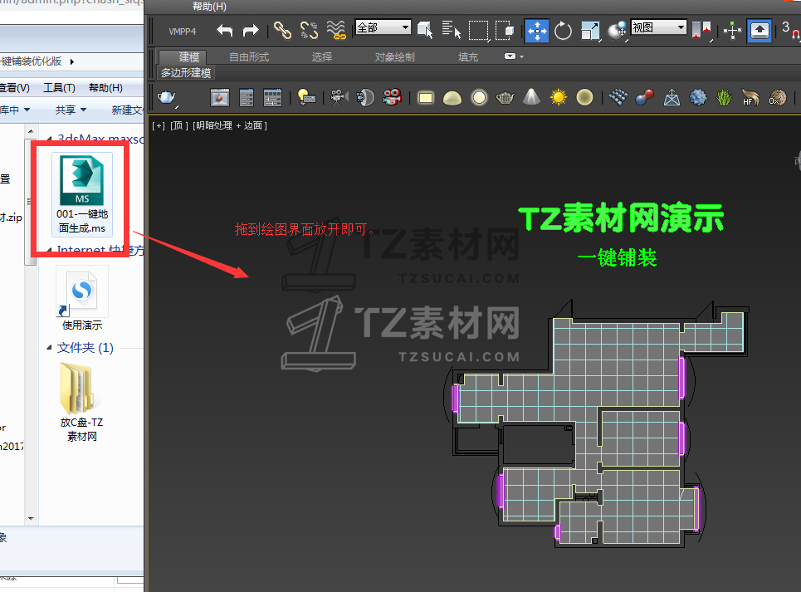Click the teapot icon on the left of the second toolbar
Viewport: 801px width, 592px height.
[167, 97]
